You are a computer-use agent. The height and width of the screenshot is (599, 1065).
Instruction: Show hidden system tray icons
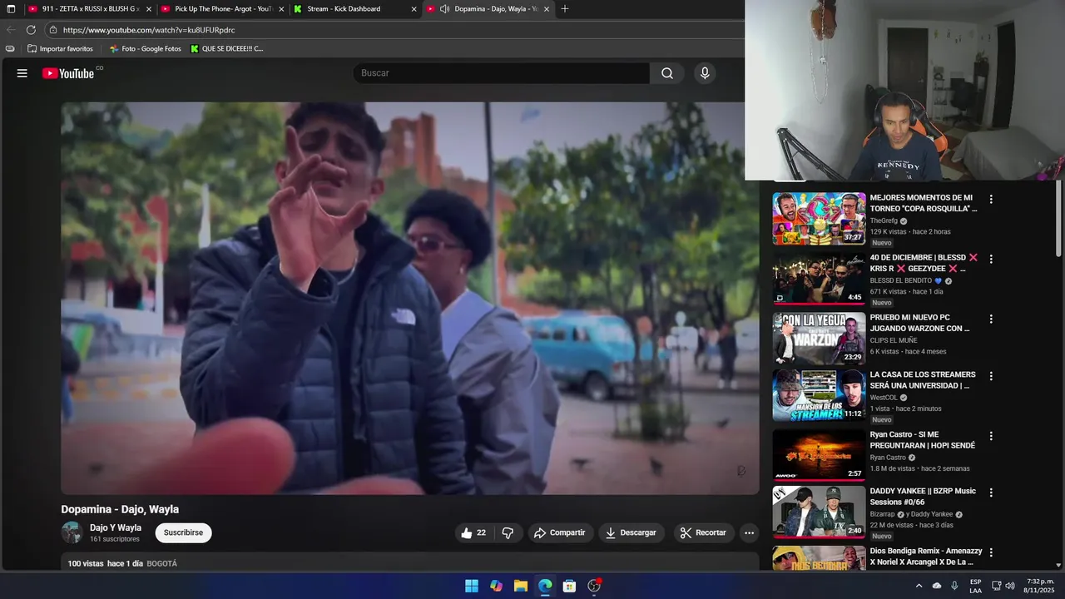[x=919, y=586]
